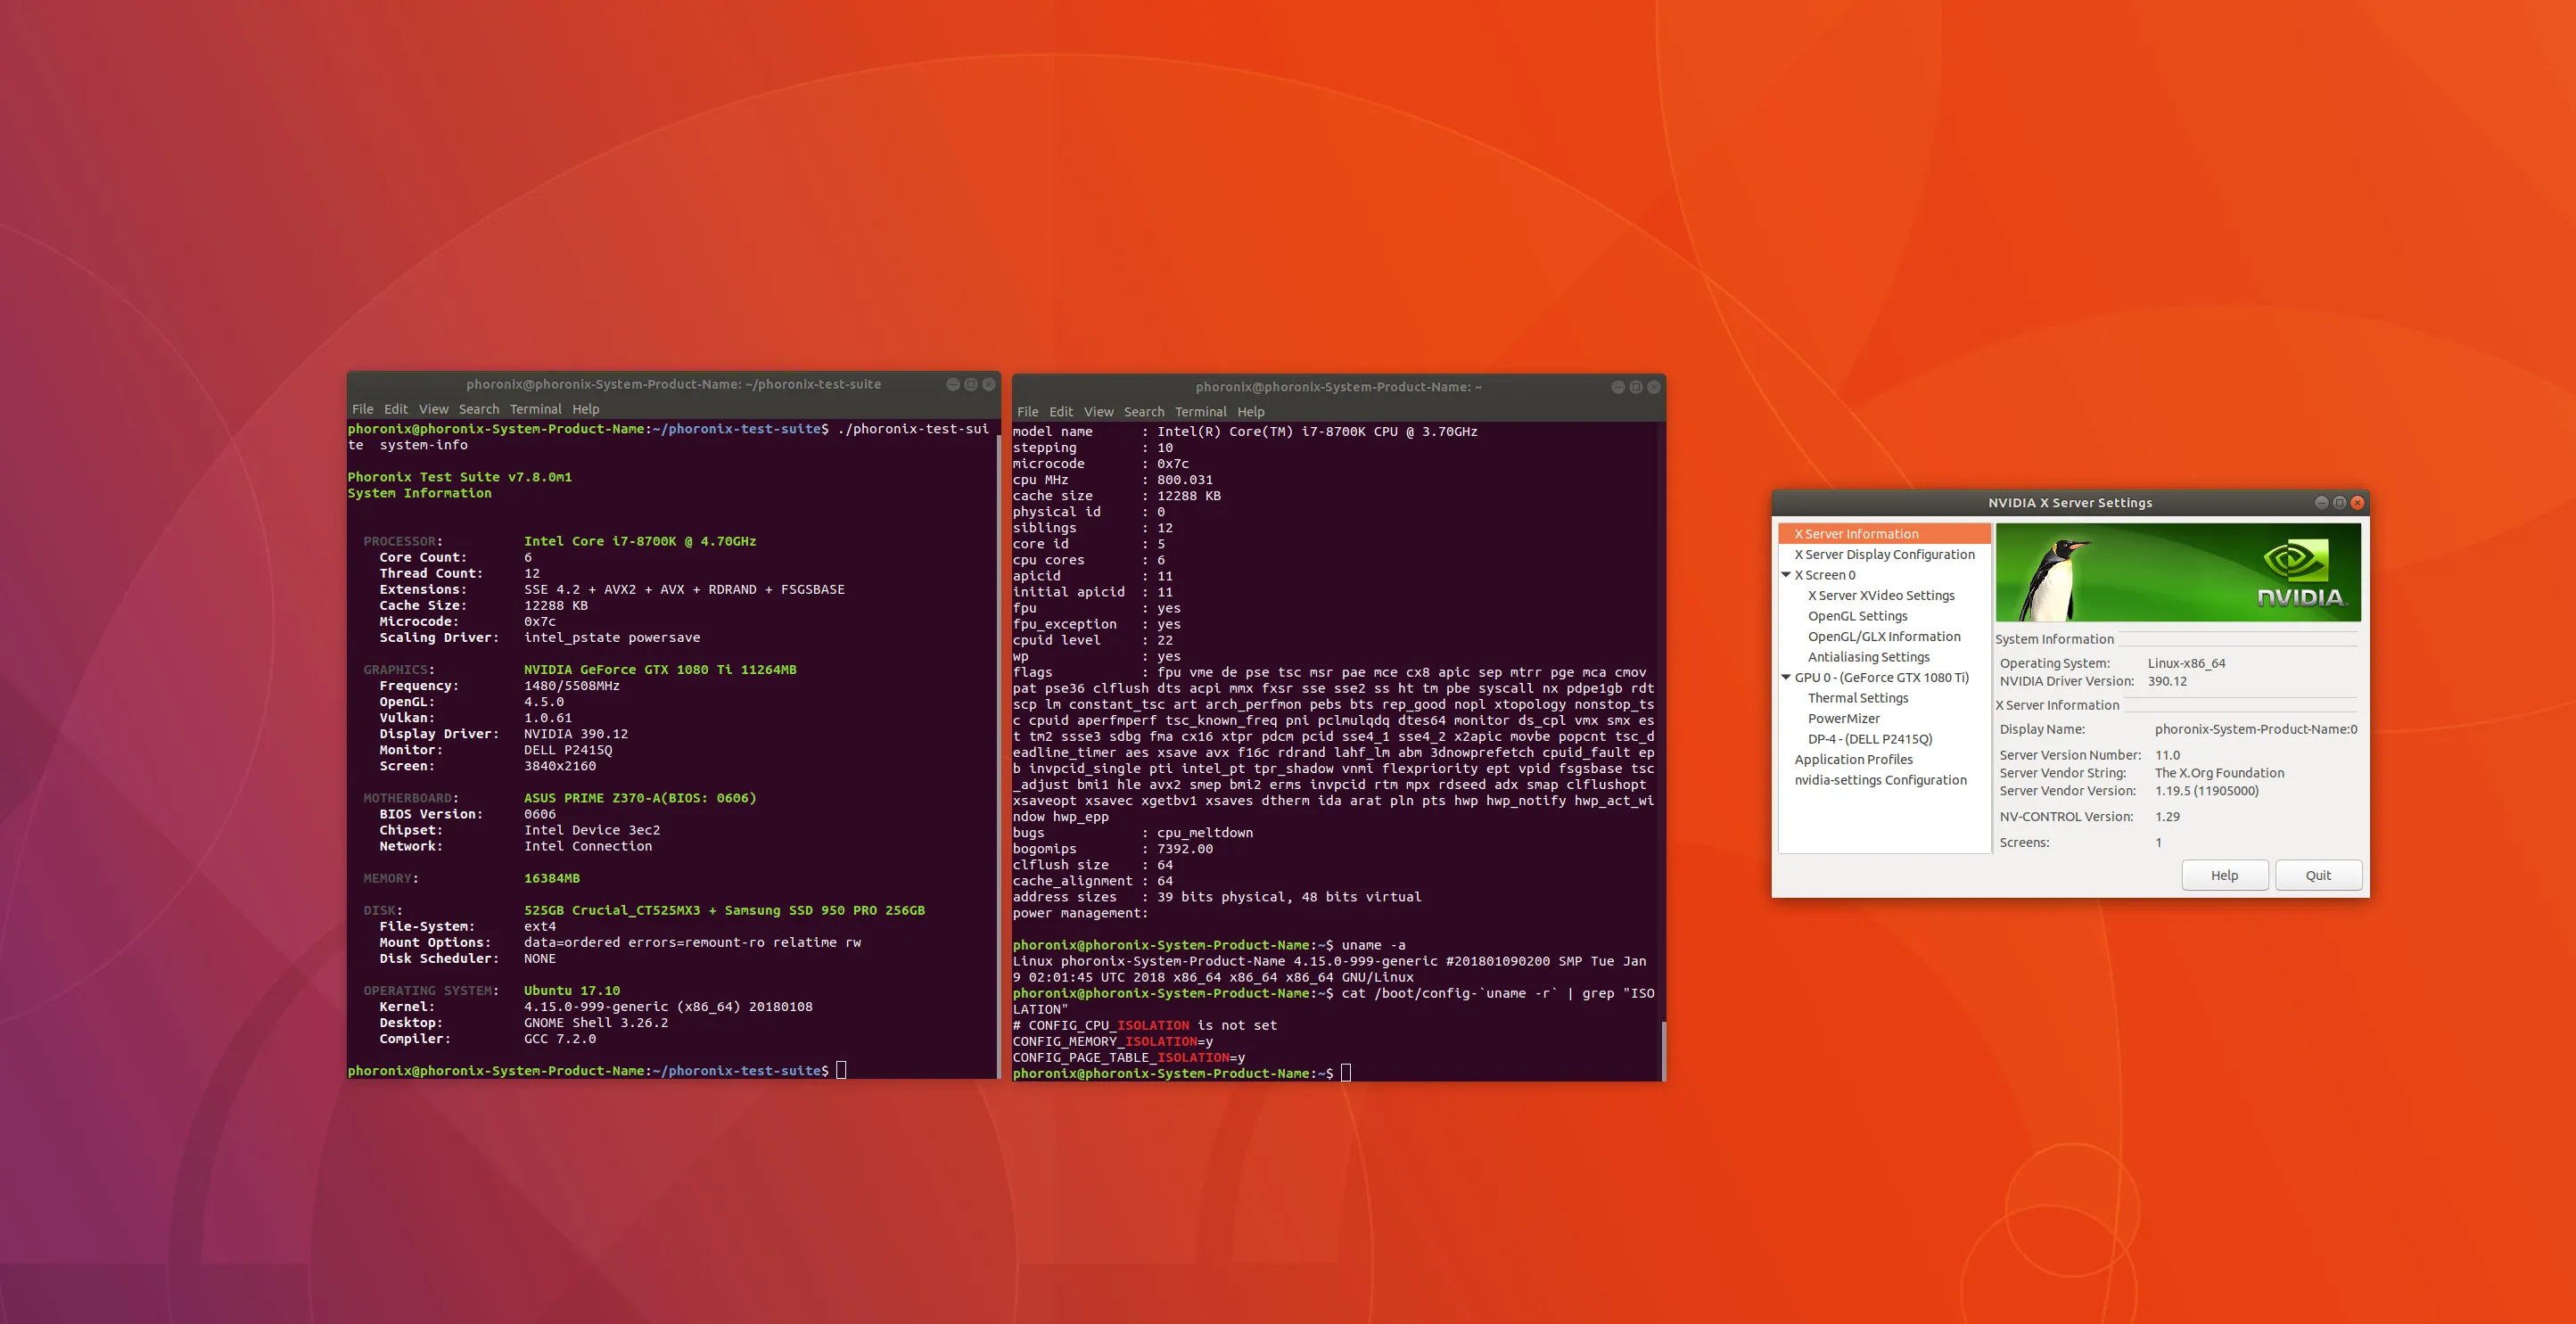The width and height of the screenshot is (2576, 1324).
Task: Collapse the GPU 0 GeForce GTX 1080 Ti node
Action: (x=1786, y=677)
